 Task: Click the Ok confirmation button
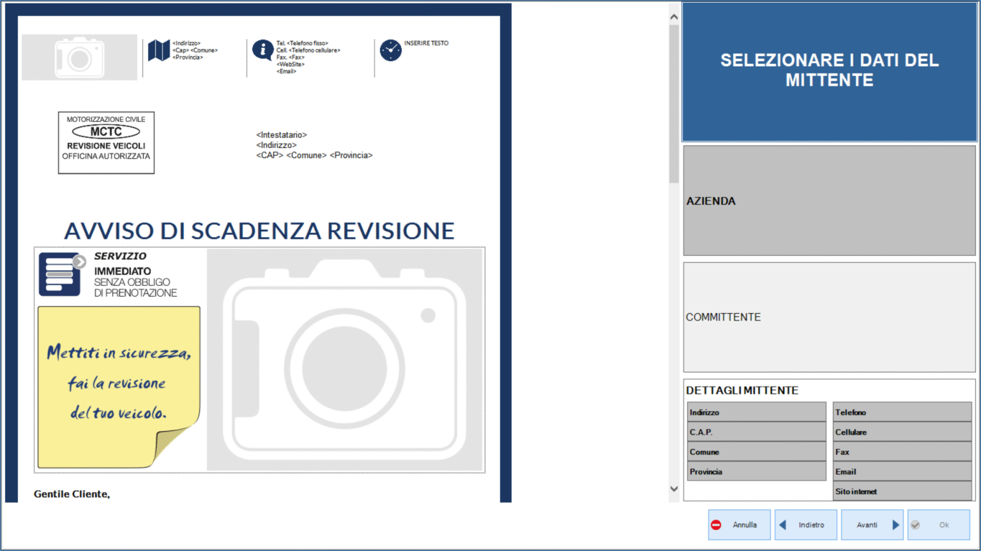pyautogui.click(x=938, y=525)
